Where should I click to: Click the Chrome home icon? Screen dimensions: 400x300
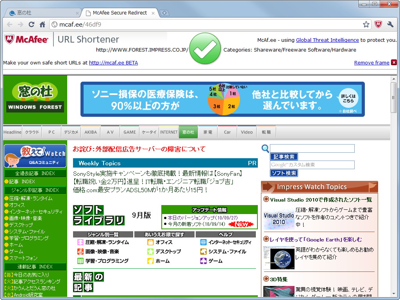42,24
